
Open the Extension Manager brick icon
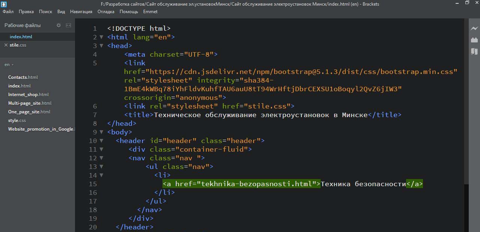tap(474, 40)
